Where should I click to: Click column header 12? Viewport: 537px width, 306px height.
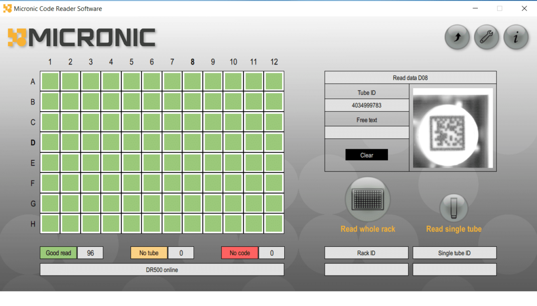tap(274, 62)
